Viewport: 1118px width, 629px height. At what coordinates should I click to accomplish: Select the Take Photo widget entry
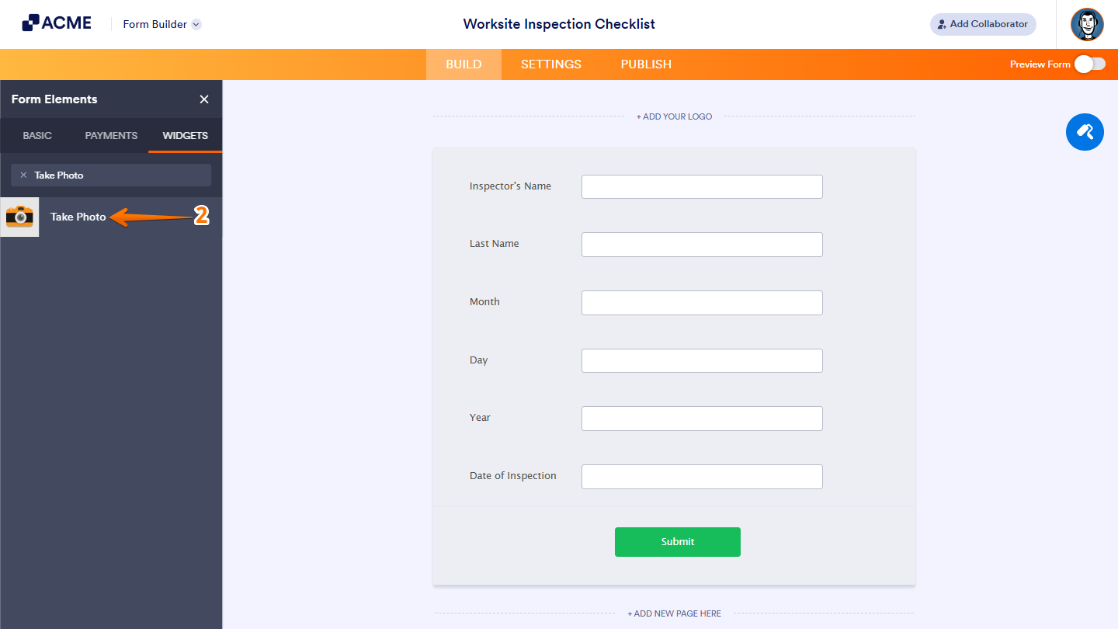(77, 217)
